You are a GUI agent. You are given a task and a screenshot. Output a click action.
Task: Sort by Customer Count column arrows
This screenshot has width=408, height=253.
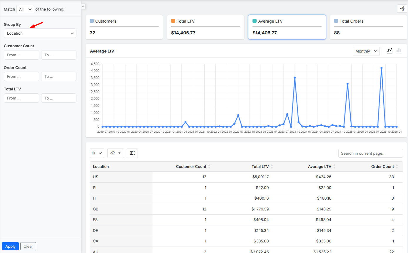point(209,166)
